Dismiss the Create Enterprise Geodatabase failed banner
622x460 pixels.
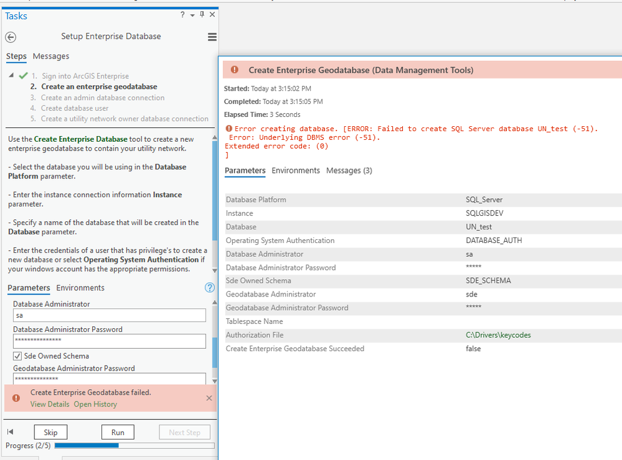pyautogui.click(x=209, y=398)
